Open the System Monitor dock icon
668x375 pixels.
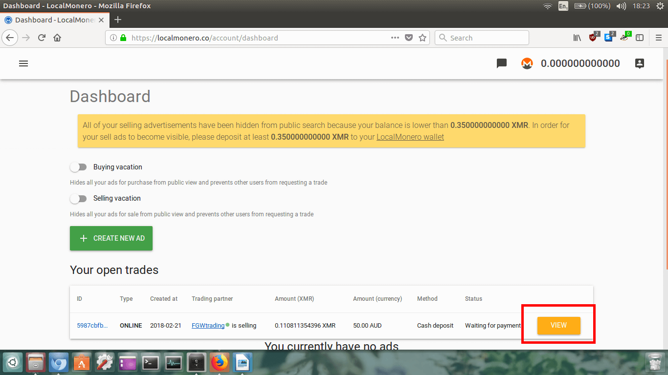coord(174,363)
